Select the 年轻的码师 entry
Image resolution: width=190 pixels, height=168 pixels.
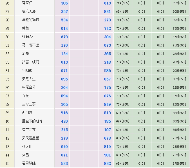[30, 20]
